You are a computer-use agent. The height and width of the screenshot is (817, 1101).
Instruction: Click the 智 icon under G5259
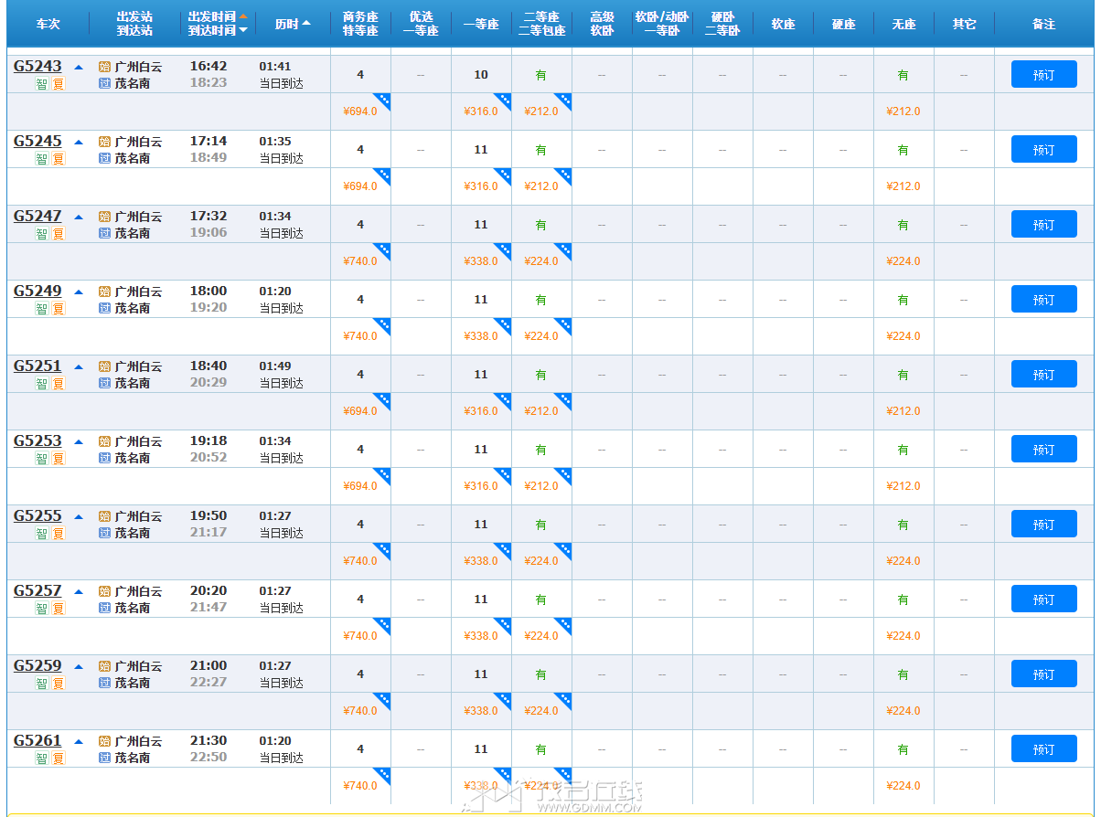(41, 684)
